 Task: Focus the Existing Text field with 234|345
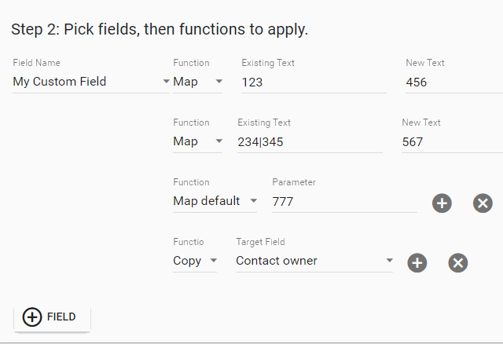coord(310,142)
